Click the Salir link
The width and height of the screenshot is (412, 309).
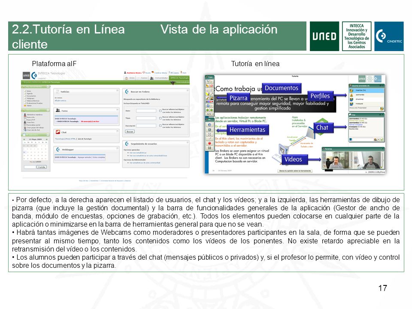(x=184, y=73)
